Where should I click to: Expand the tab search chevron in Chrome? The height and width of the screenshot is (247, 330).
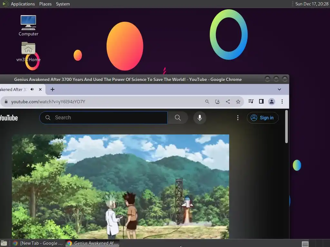(x=279, y=89)
